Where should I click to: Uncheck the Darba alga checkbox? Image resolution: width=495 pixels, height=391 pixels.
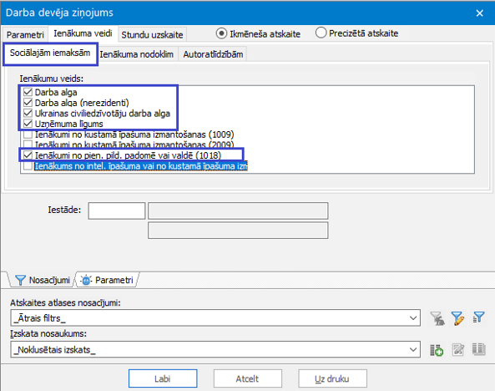(28, 92)
